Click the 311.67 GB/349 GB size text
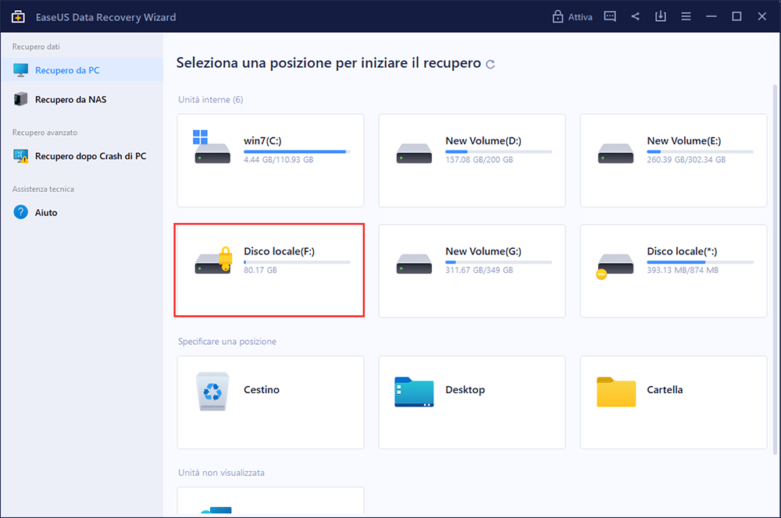 click(480, 270)
